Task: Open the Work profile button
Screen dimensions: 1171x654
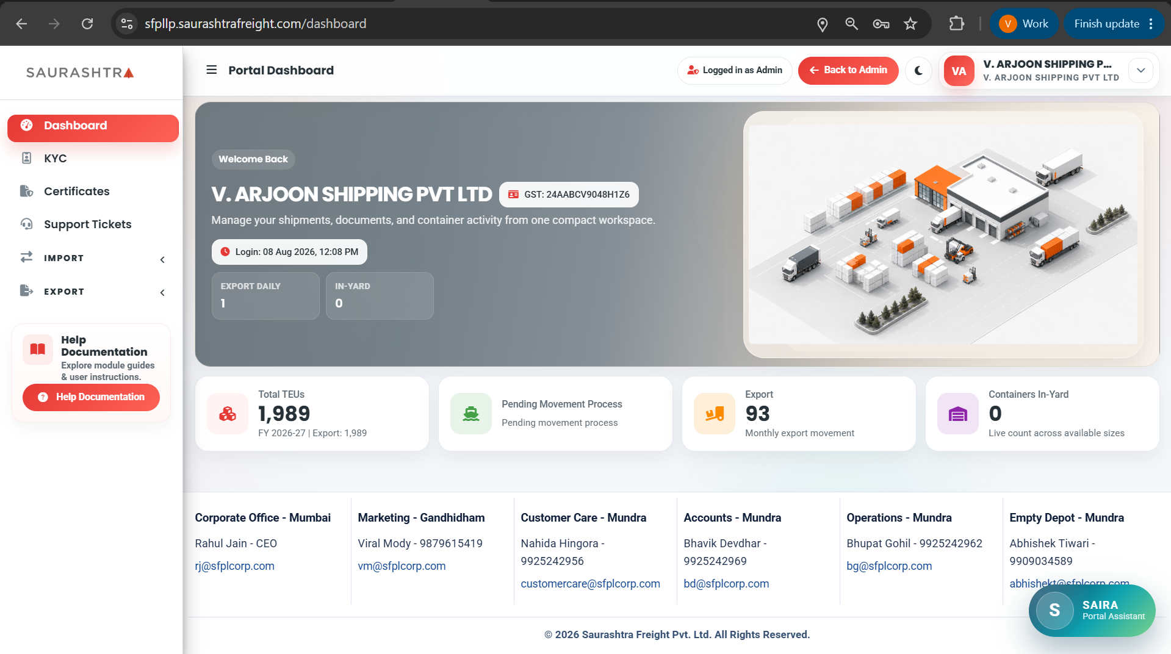Action: tap(1024, 24)
